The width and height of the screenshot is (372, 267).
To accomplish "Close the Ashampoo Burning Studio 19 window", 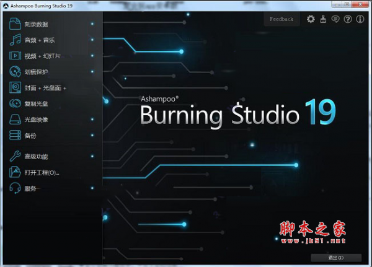I will tap(360, 4).
